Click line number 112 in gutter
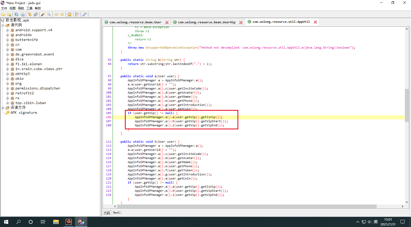411x227 pixels. (x=109, y=142)
